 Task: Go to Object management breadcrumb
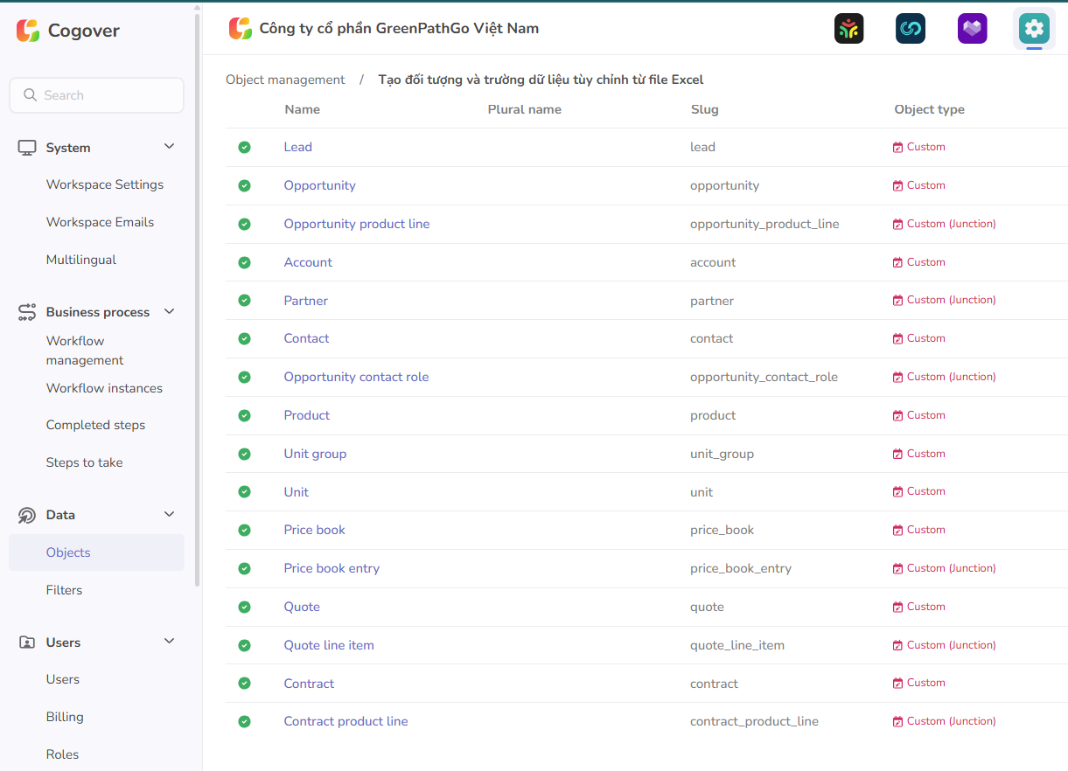pyautogui.click(x=285, y=80)
